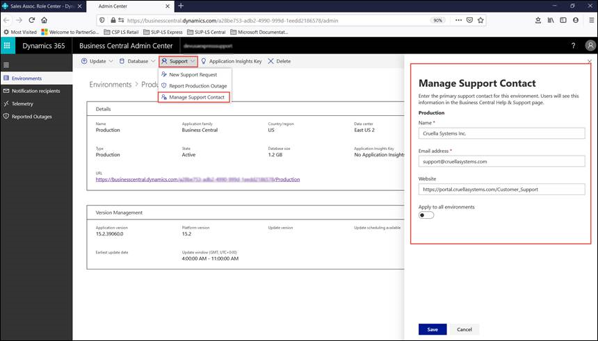This screenshot has width=598, height=341.
Task: Choose Report Production Outage from menu
Action: (197, 85)
